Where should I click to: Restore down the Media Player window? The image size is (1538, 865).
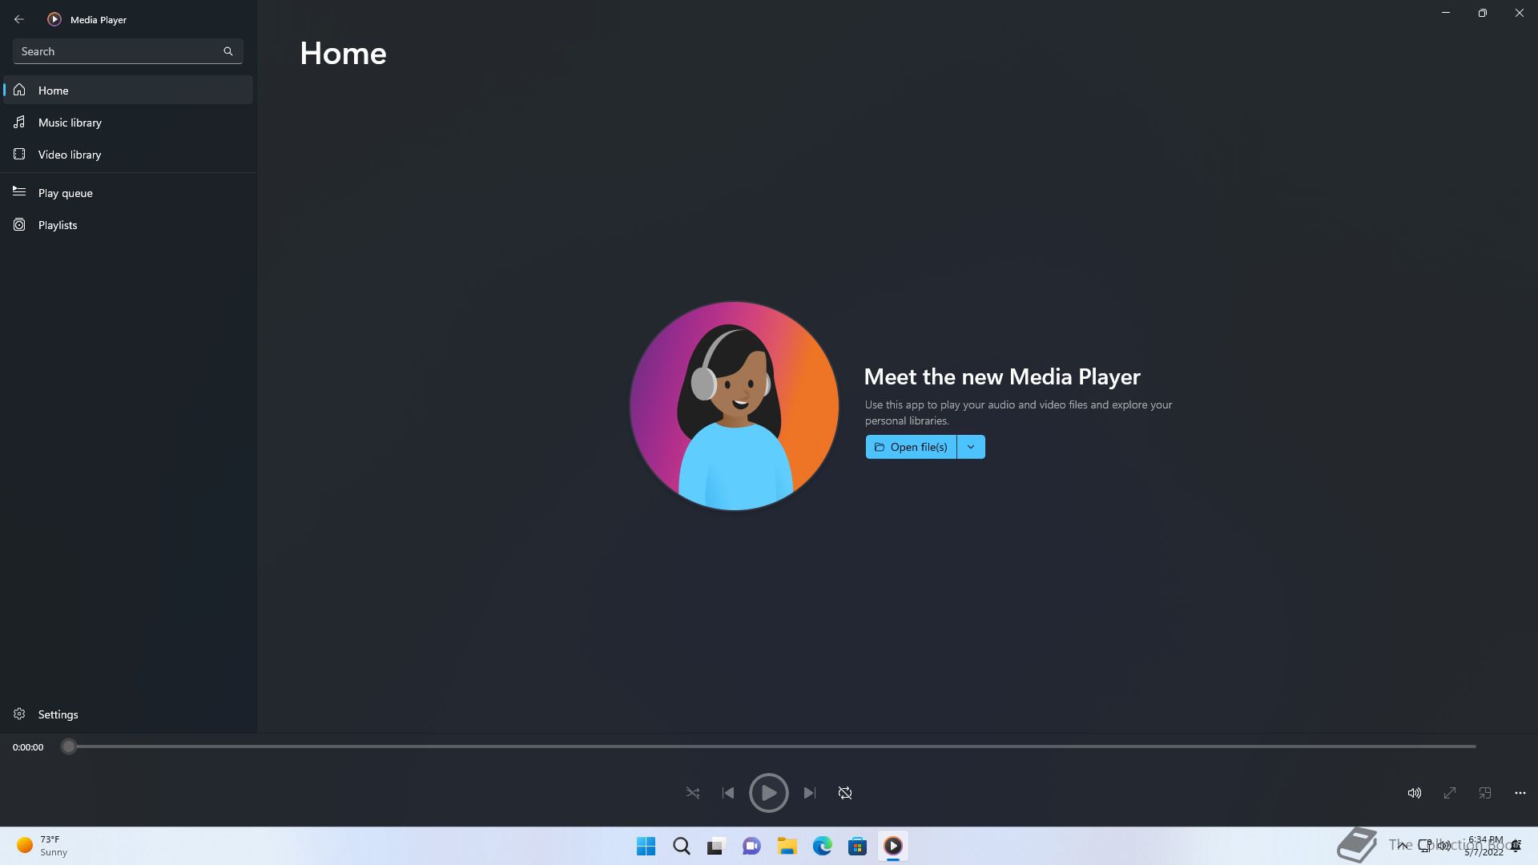pyautogui.click(x=1483, y=13)
